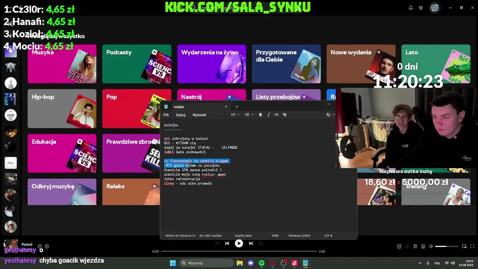Screen dimensions: 478x269
Task: Open the Muzyka category card in Spotify
Action: [x=62, y=64]
